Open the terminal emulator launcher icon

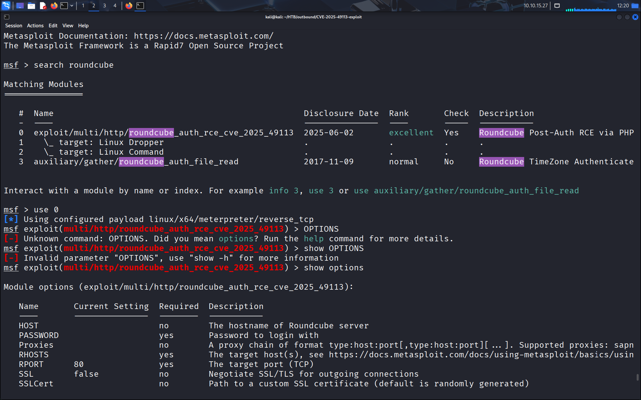[x=64, y=5]
